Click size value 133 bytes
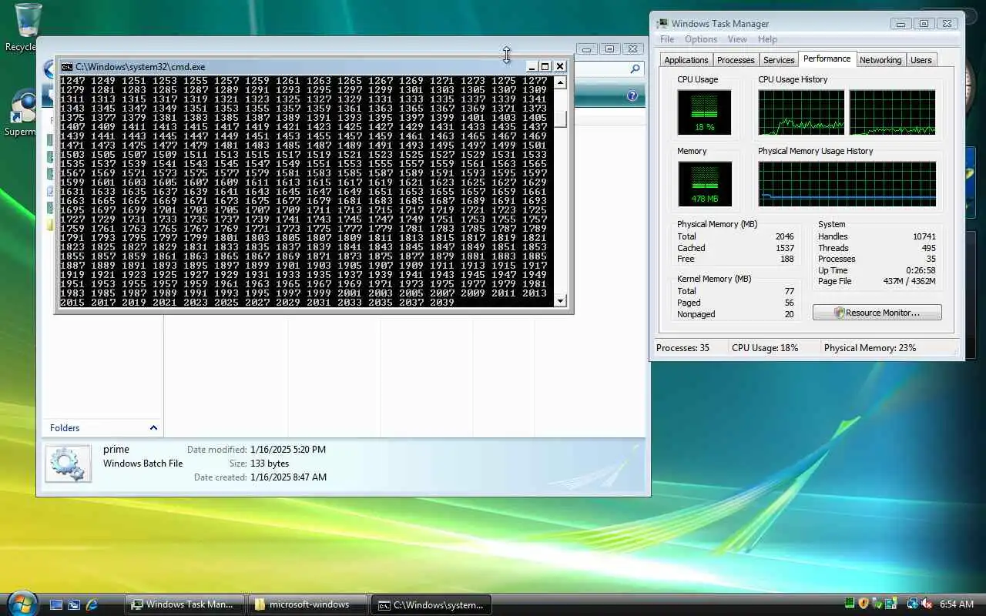This screenshot has width=986, height=616. [x=270, y=464]
